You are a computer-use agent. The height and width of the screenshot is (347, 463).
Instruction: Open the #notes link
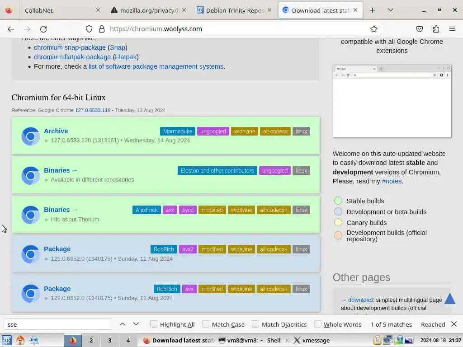(392, 181)
